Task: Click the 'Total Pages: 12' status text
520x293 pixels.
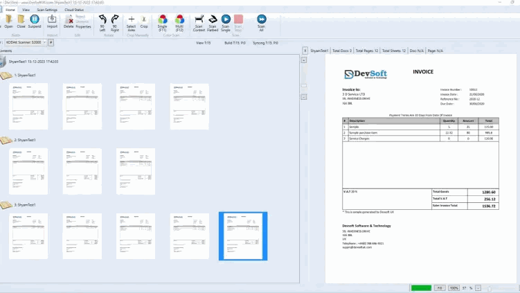Action: (x=367, y=51)
